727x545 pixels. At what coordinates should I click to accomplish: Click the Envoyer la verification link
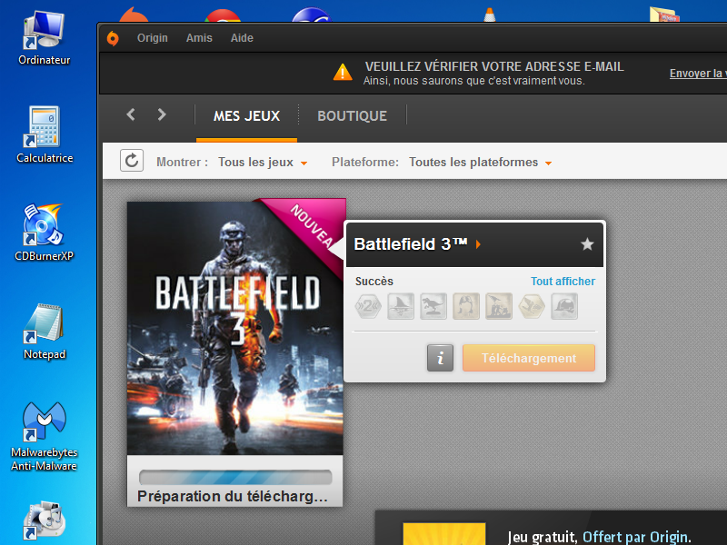(698, 74)
